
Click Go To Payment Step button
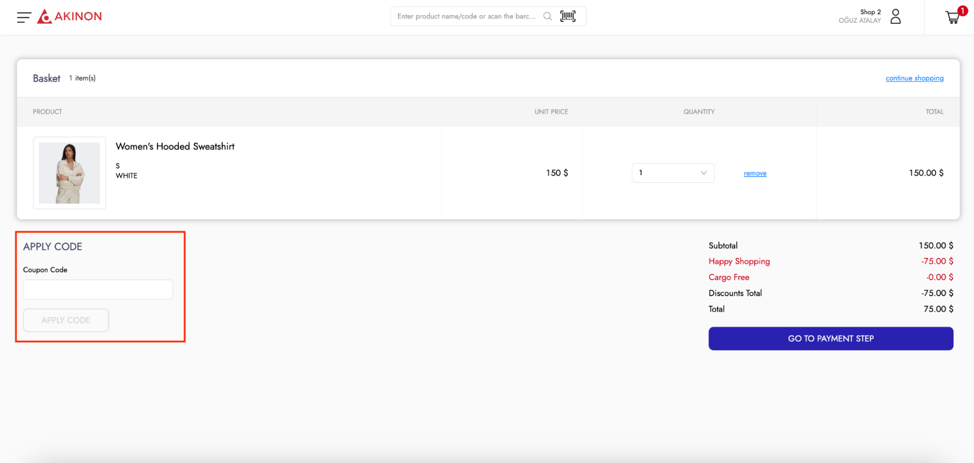coord(830,338)
